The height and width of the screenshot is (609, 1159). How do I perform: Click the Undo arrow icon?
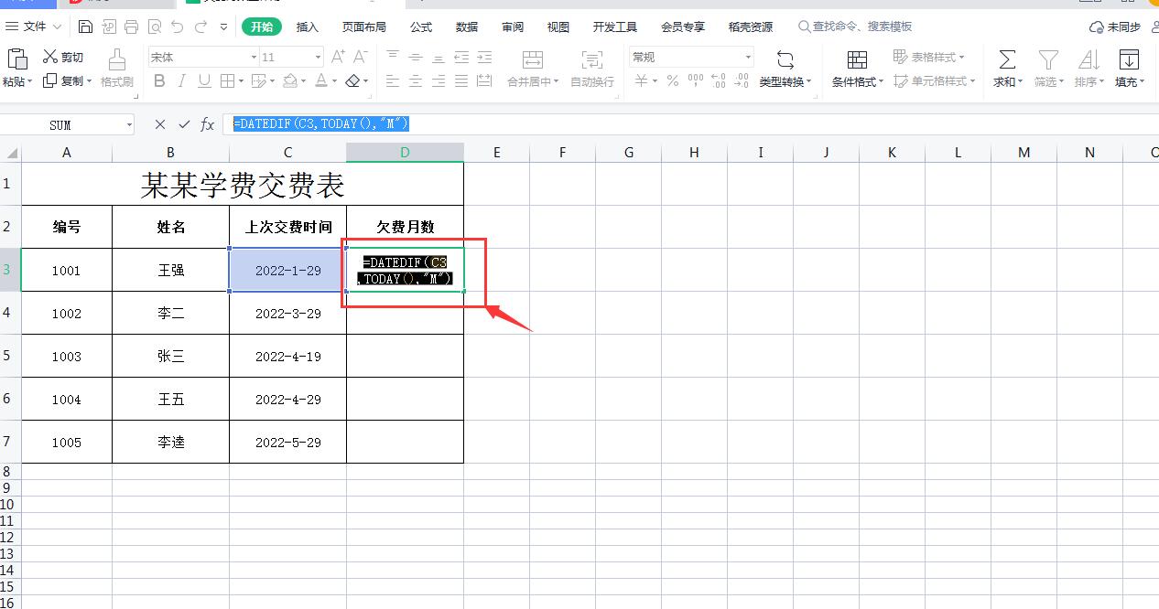(177, 27)
